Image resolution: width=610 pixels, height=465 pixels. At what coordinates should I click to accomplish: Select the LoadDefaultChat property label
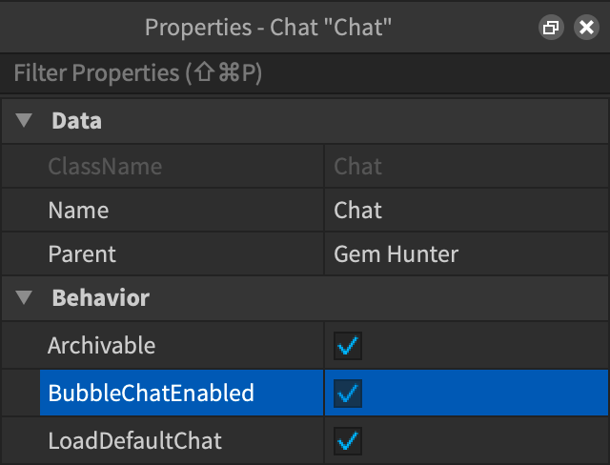click(134, 440)
